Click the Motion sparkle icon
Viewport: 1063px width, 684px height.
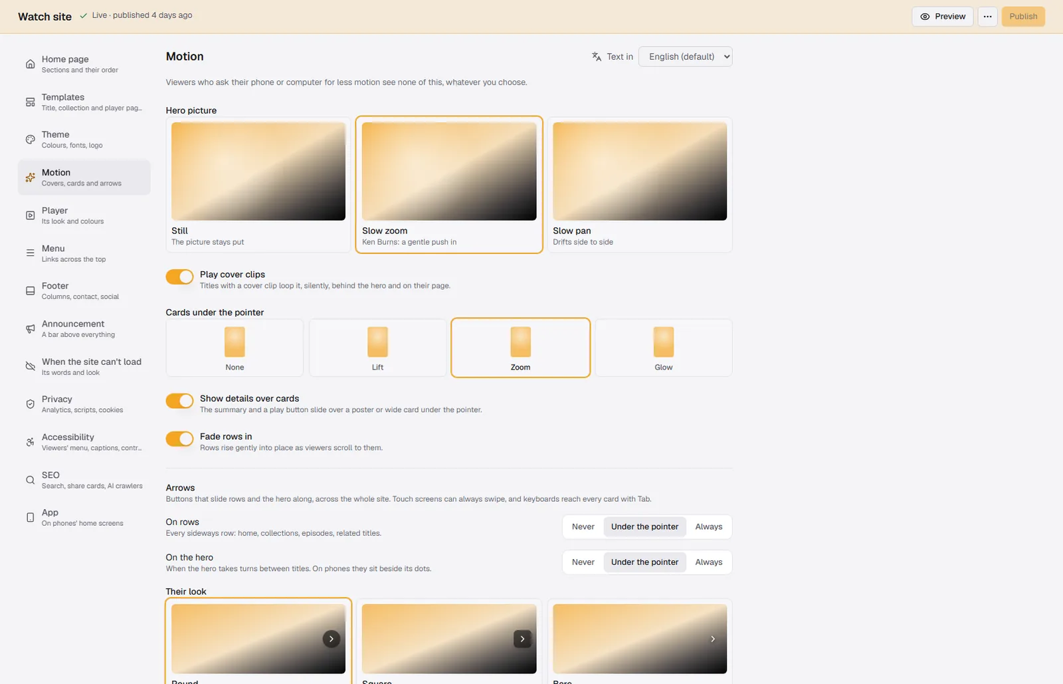pos(30,177)
